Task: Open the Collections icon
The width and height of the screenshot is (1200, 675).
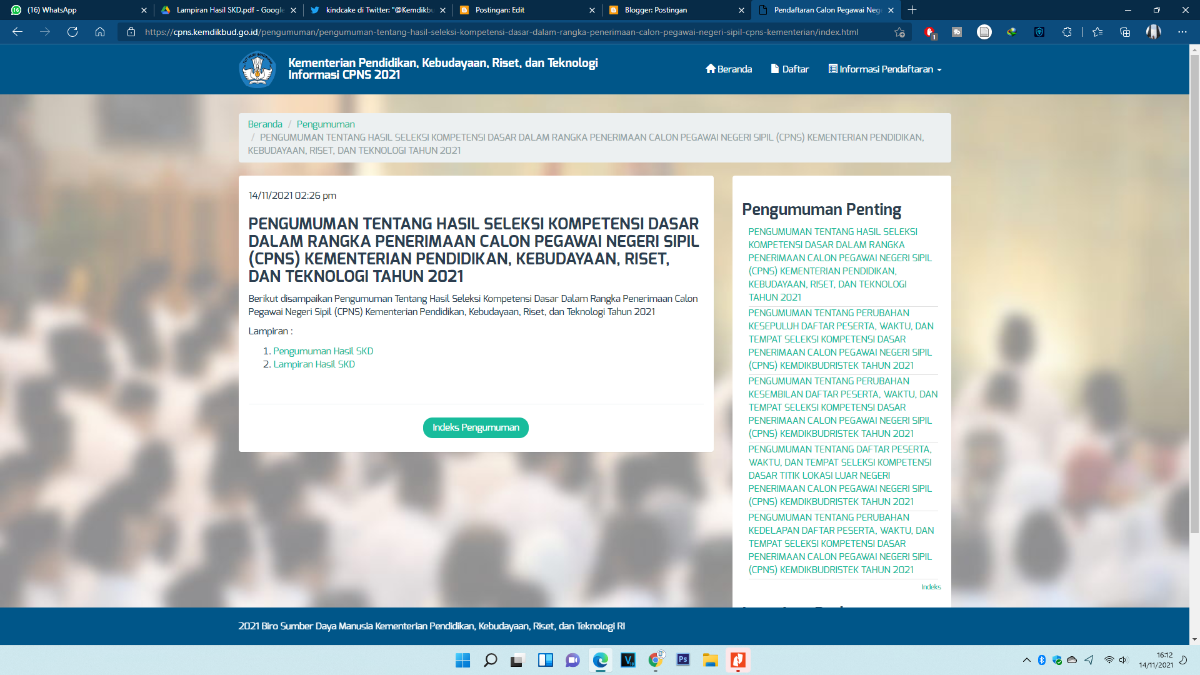Action: pyautogui.click(x=1125, y=32)
